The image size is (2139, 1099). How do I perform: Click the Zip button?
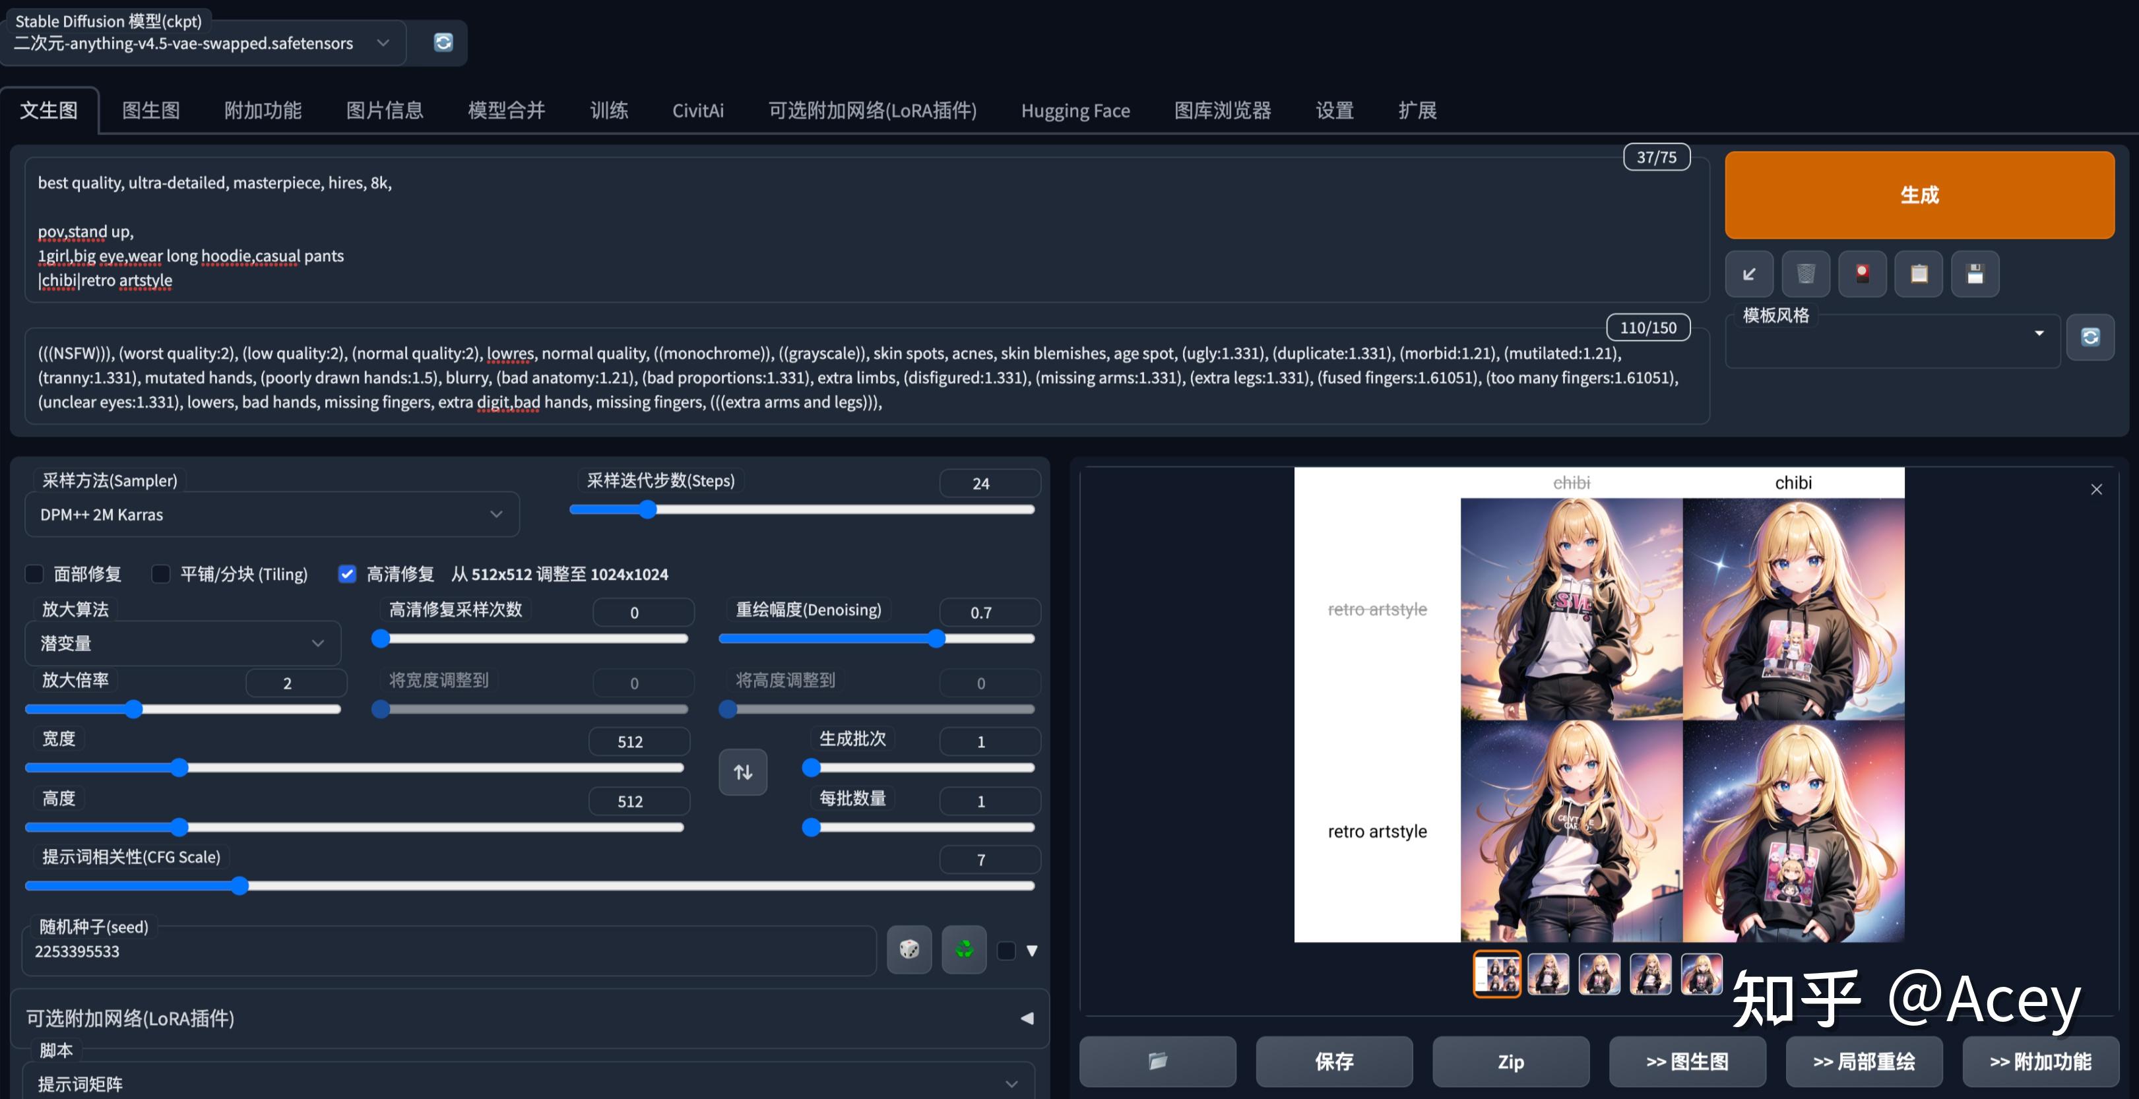[1510, 1061]
